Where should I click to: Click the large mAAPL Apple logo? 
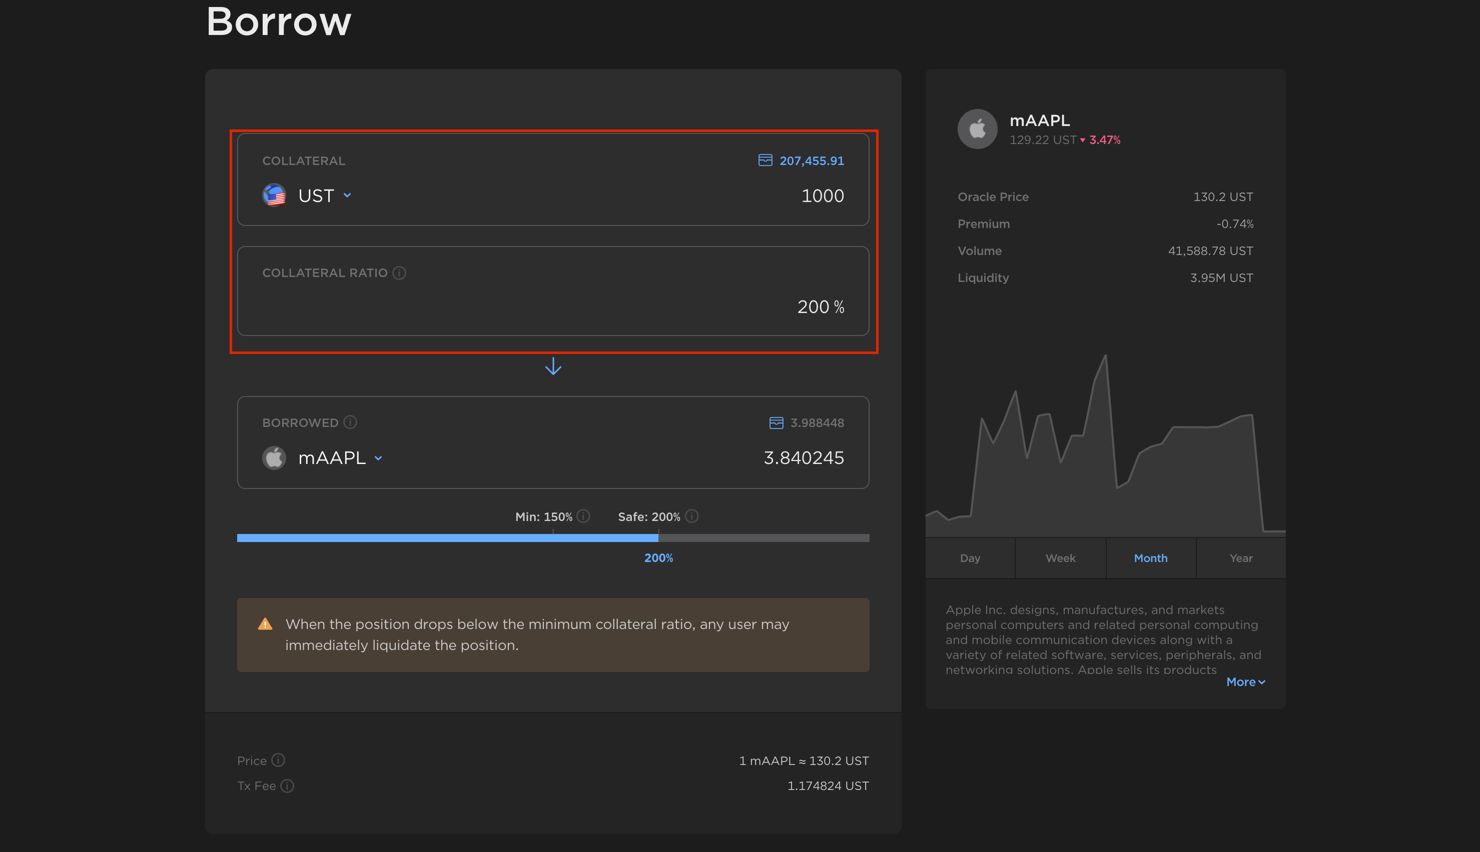pos(977,128)
